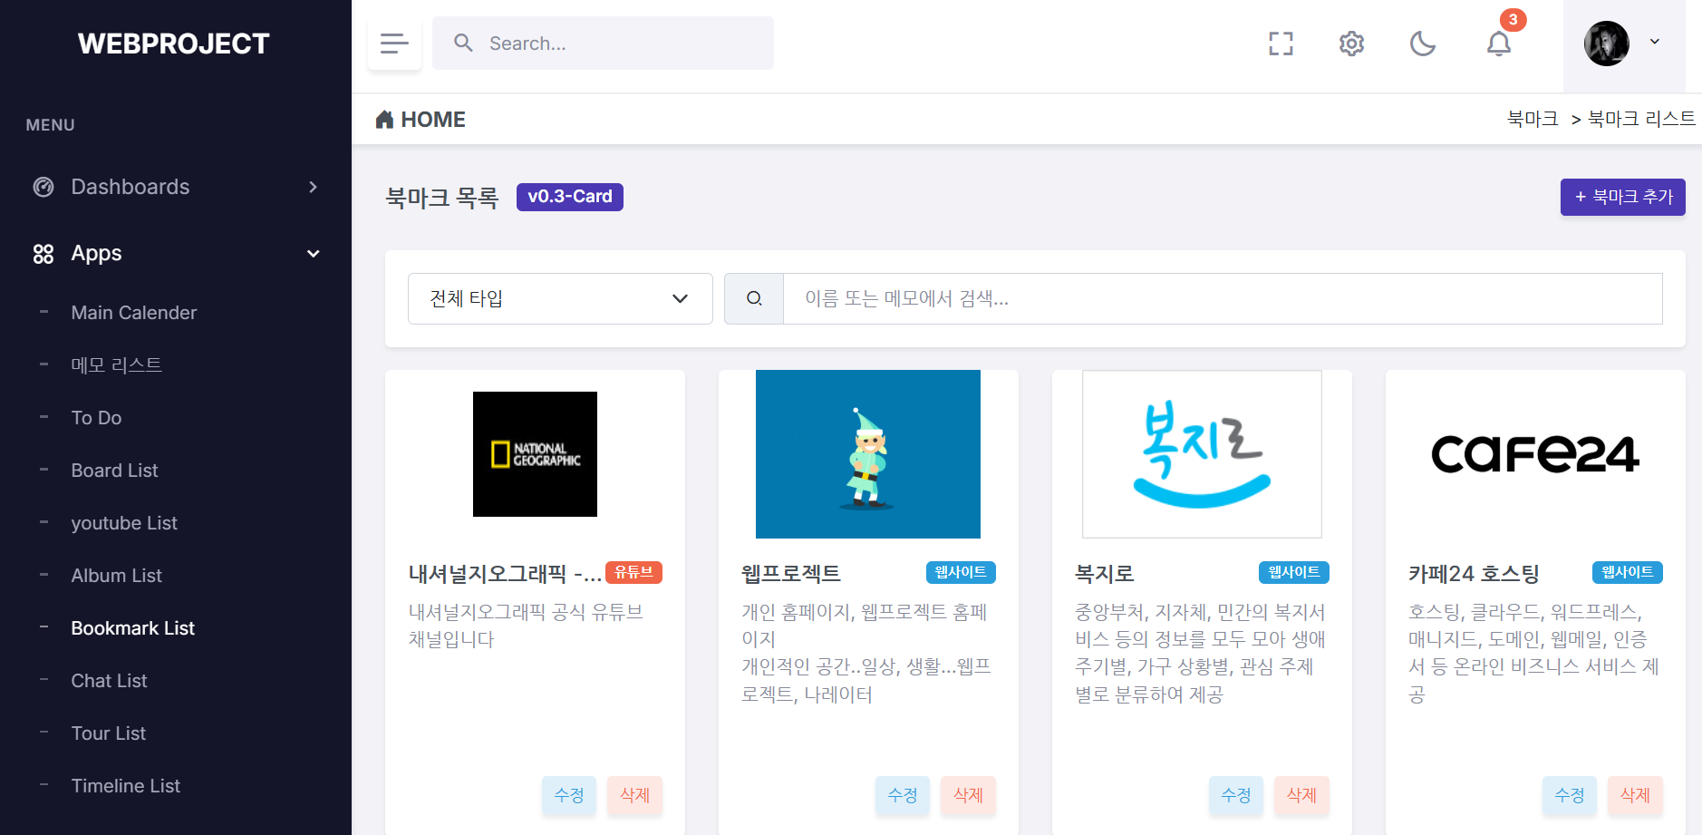The image size is (1702, 835).
Task: Click the 웹프로젝트 card title
Action: click(x=791, y=574)
